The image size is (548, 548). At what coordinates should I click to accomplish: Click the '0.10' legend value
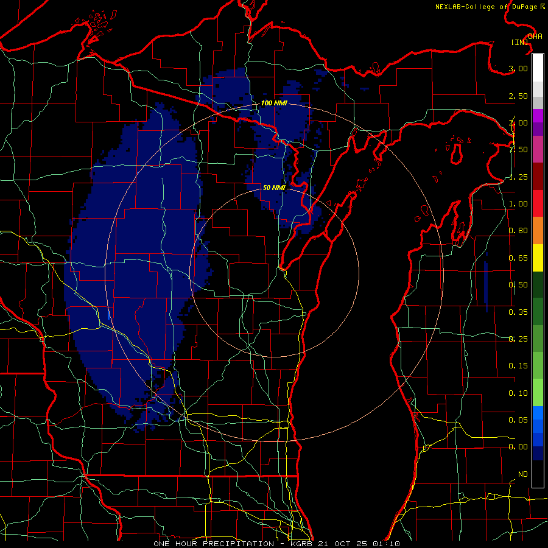pyautogui.click(x=518, y=393)
